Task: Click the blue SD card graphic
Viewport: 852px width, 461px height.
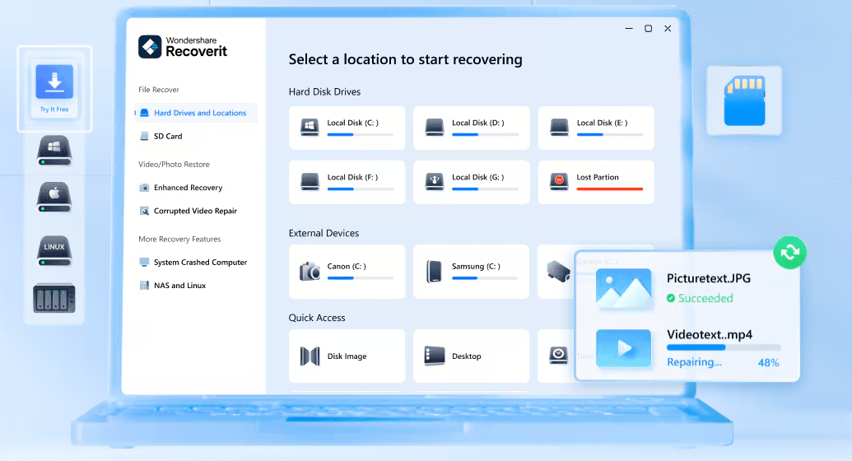Action: [x=744, y=100]
